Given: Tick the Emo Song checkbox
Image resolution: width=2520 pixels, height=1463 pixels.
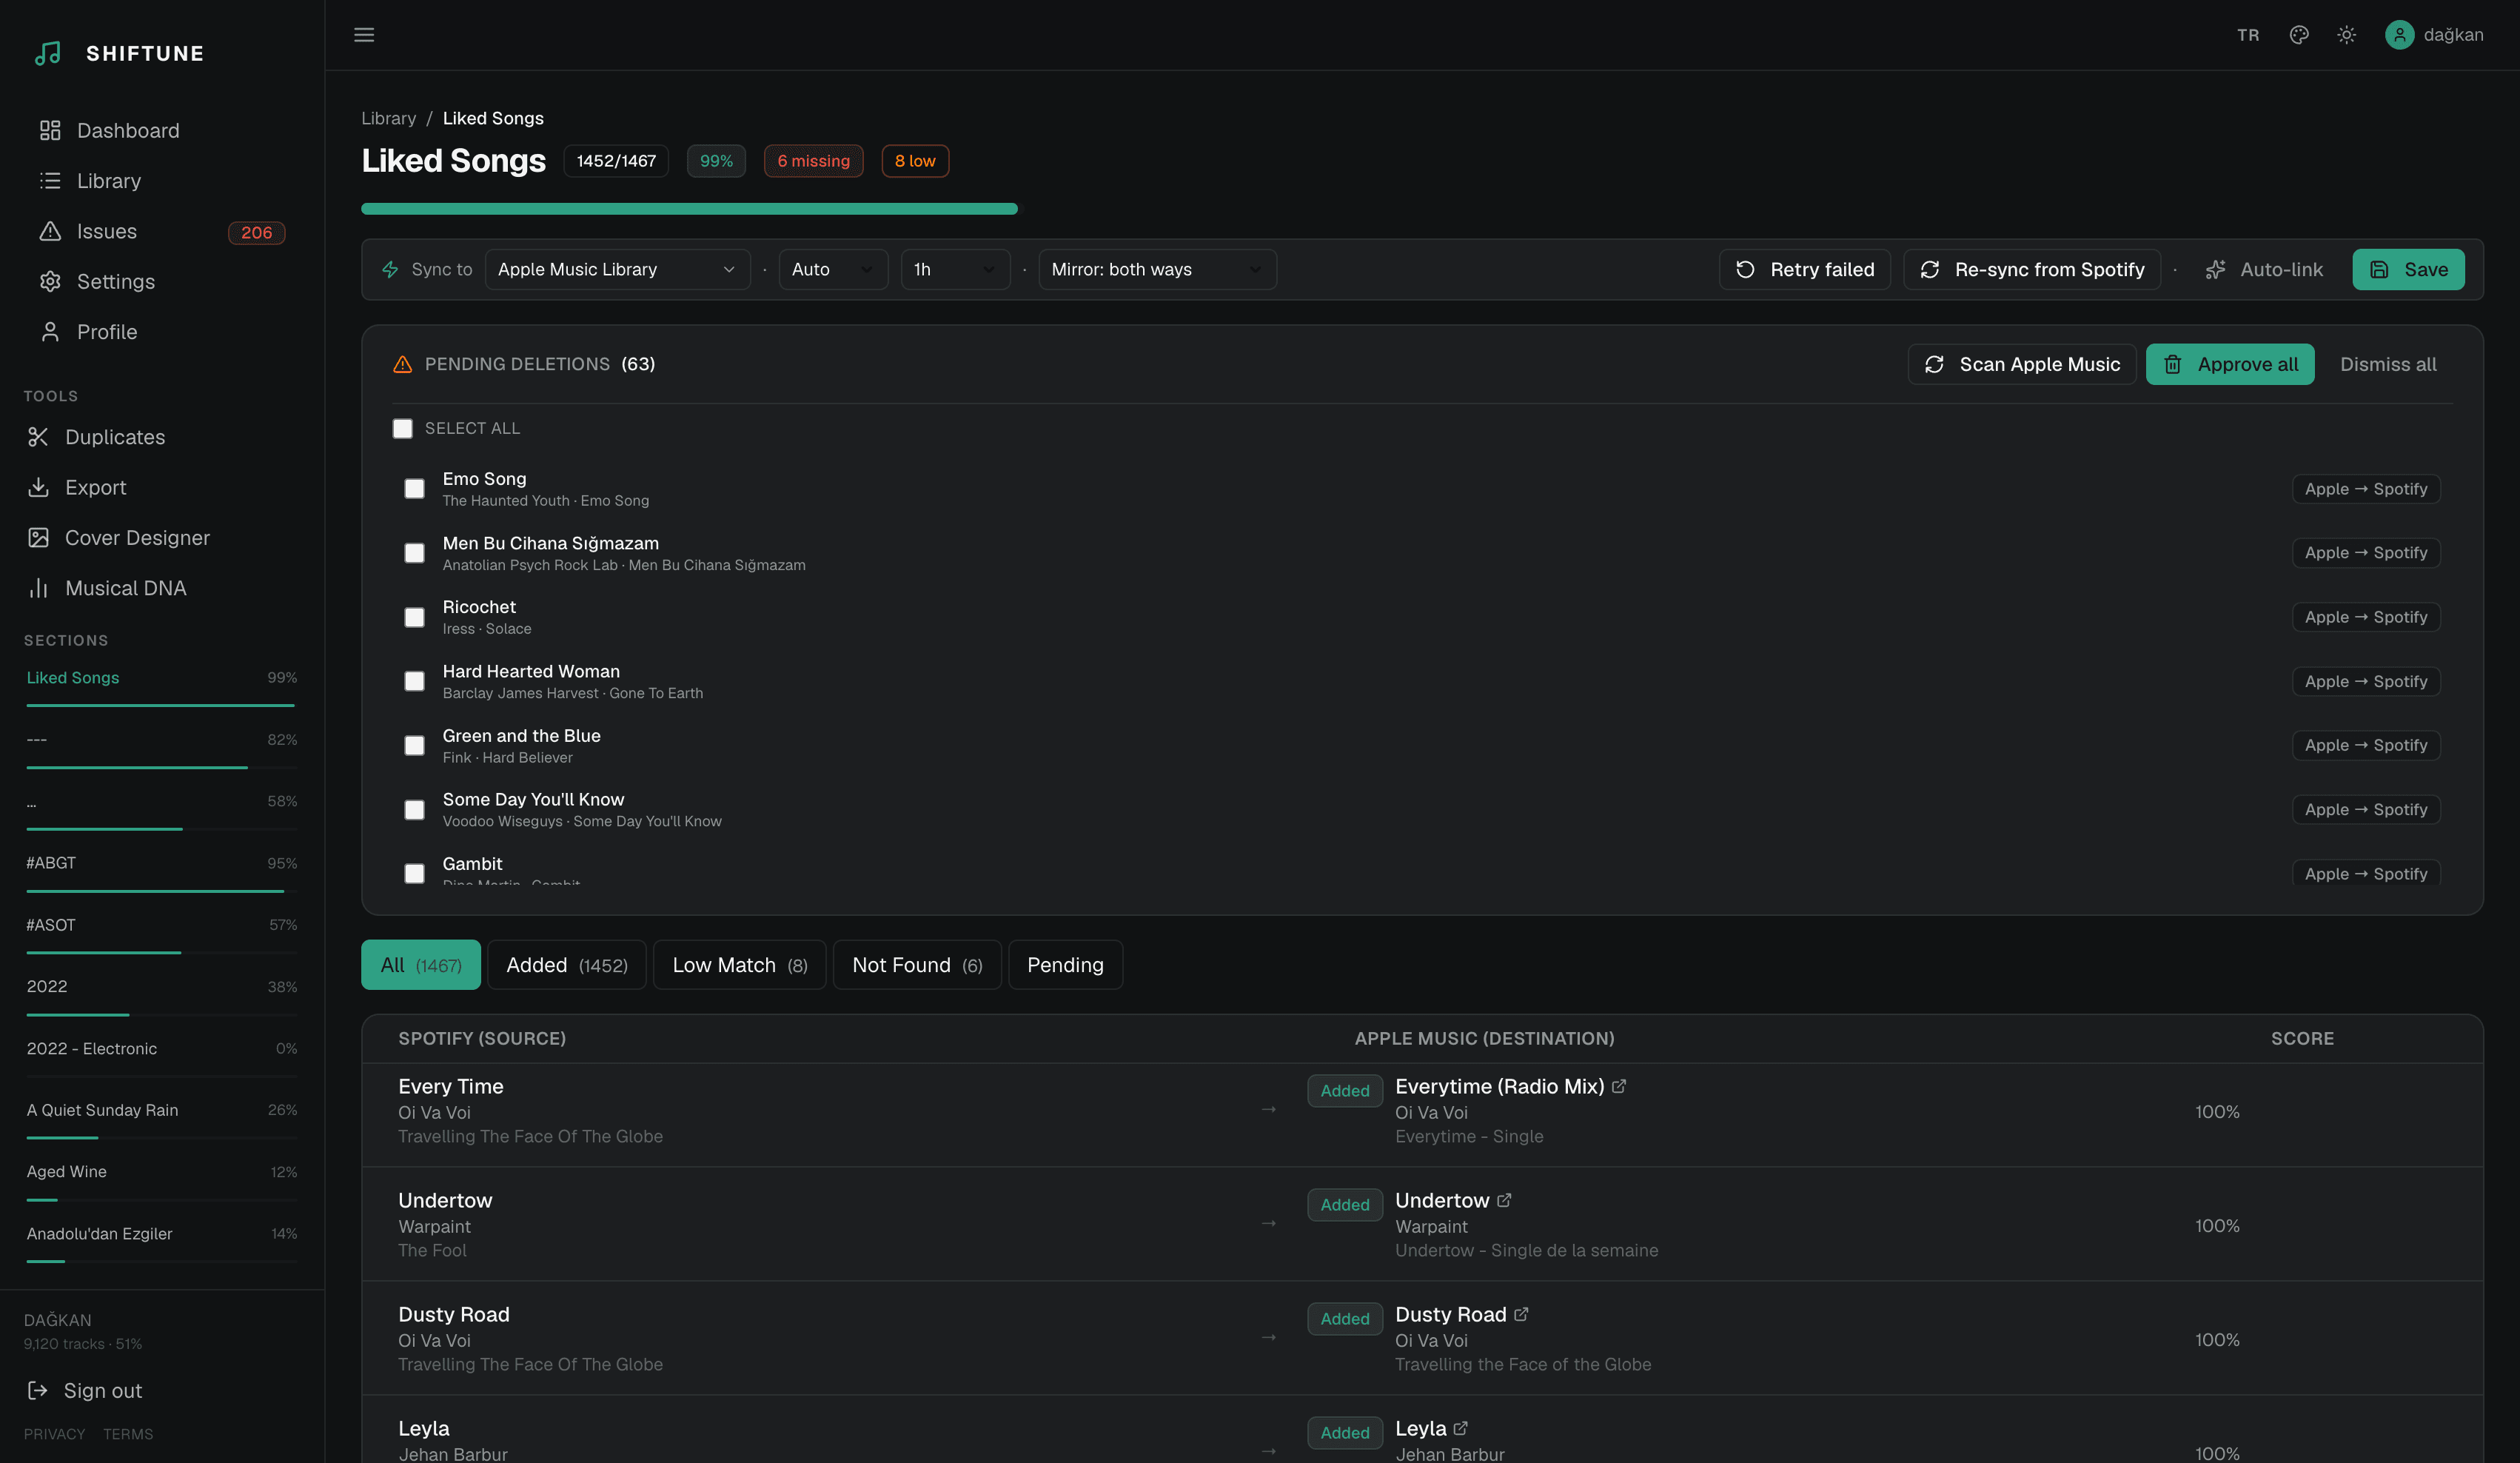Looking at the screenshot, I should [414, 489].
